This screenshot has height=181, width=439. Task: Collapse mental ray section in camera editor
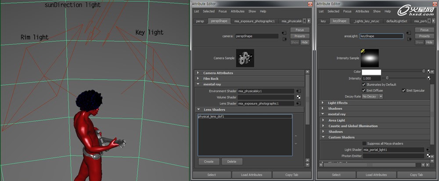(x=250, y=84)
